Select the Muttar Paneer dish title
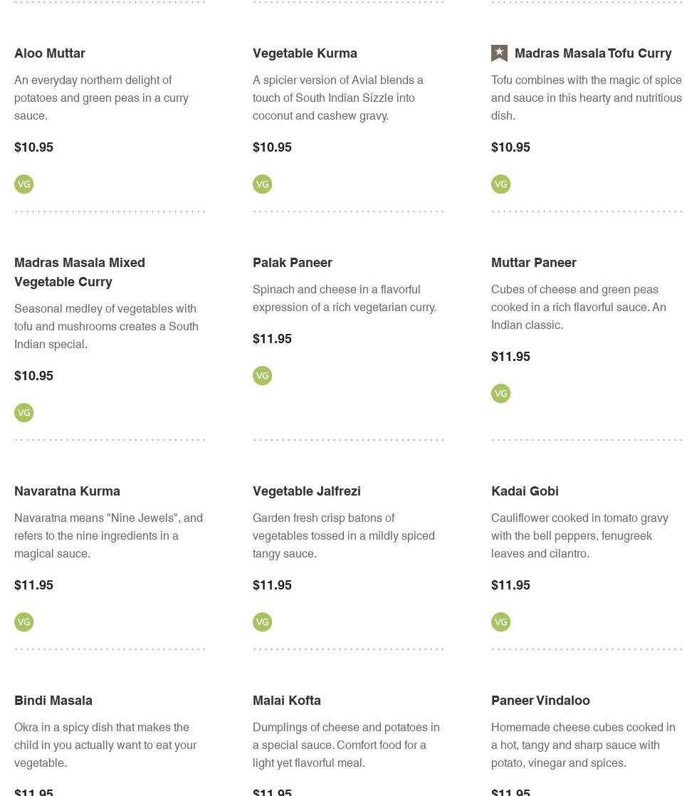This screenshot has height=796, width=687. [x=534, y=263]
